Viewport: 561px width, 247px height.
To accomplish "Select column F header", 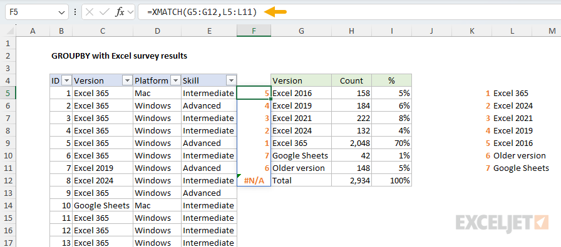I will [x=254, y=31].
